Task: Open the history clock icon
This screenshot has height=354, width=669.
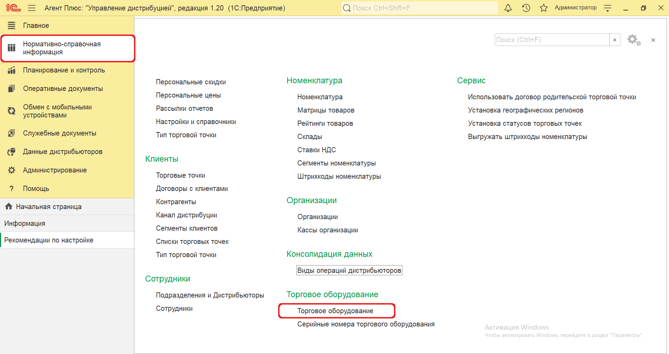Action: click(526, 8)
